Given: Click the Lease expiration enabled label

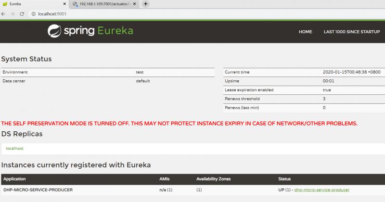Looking at the screenshot, I should (249, 90).
